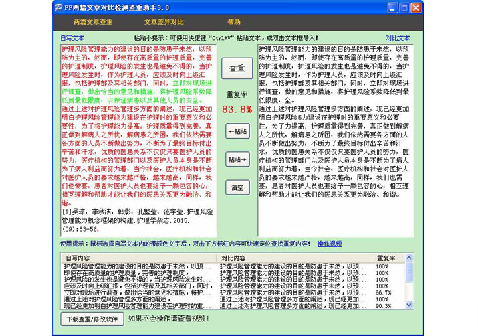
Task: Select the 对比内容 column header
Action: click(x=294, y=258)
